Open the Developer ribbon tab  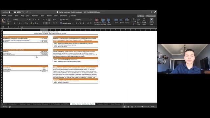coord(63,16)
